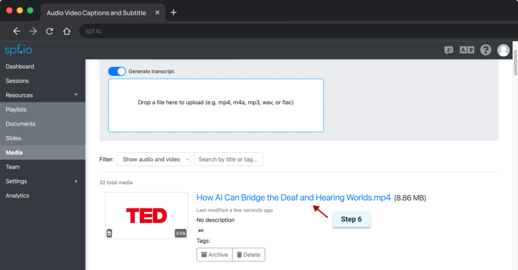Reload the page with refresh icon
Viewport: 518px width, 270px height.
click(x=50, y=31)
